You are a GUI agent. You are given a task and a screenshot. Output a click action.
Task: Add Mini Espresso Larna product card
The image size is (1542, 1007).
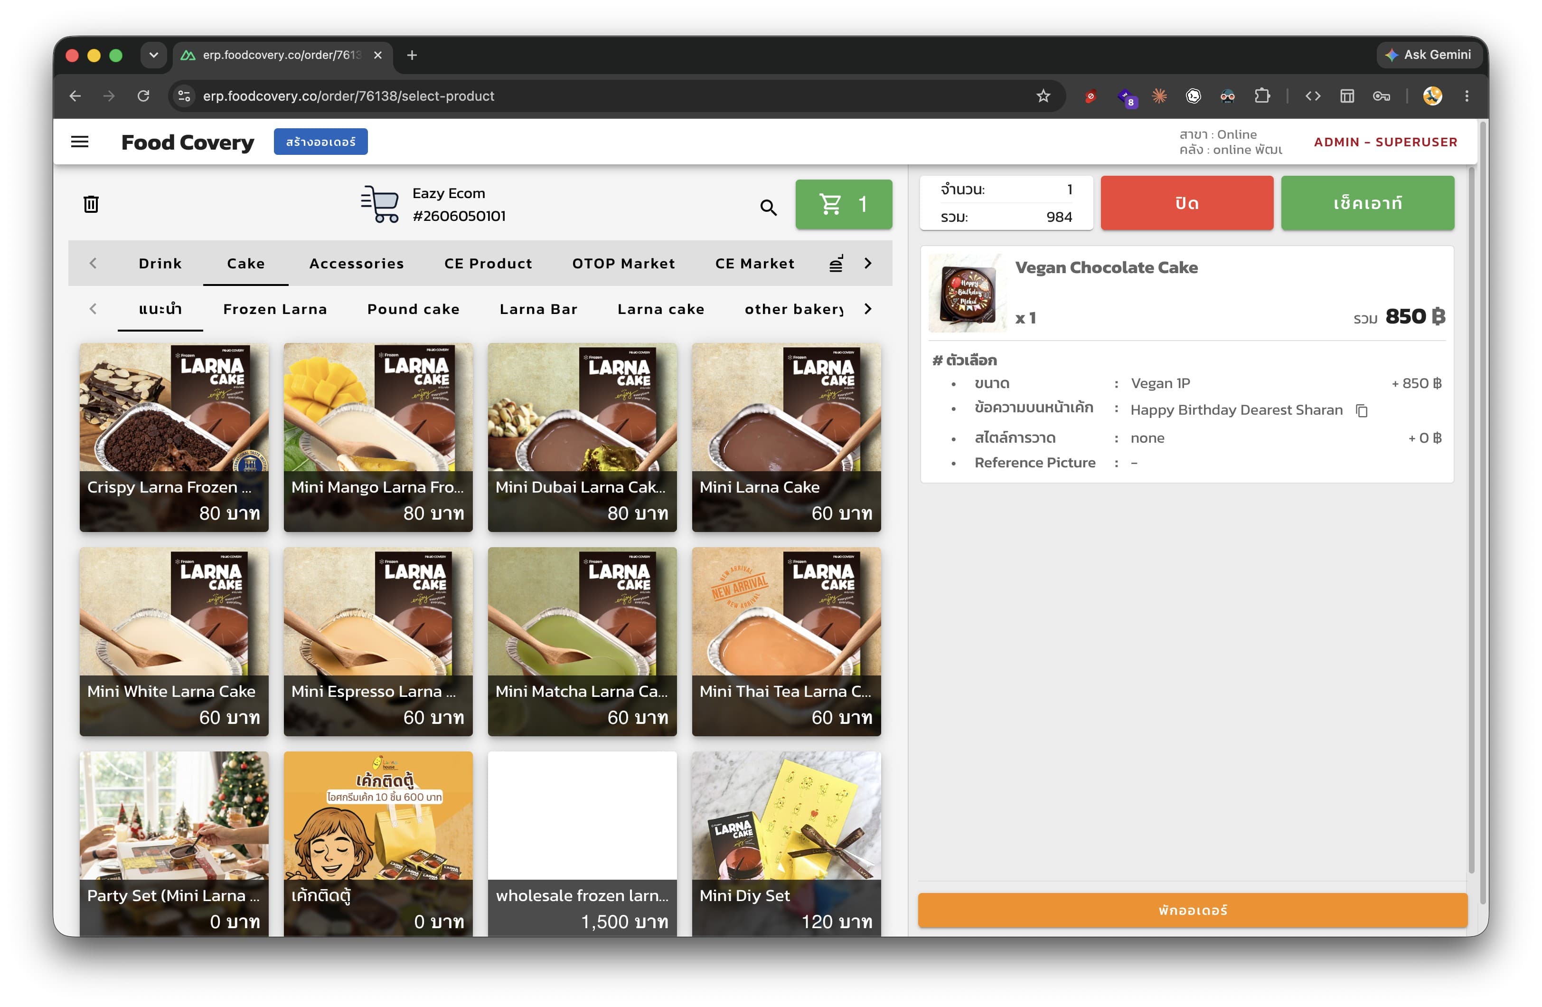[x=378, y=642]
